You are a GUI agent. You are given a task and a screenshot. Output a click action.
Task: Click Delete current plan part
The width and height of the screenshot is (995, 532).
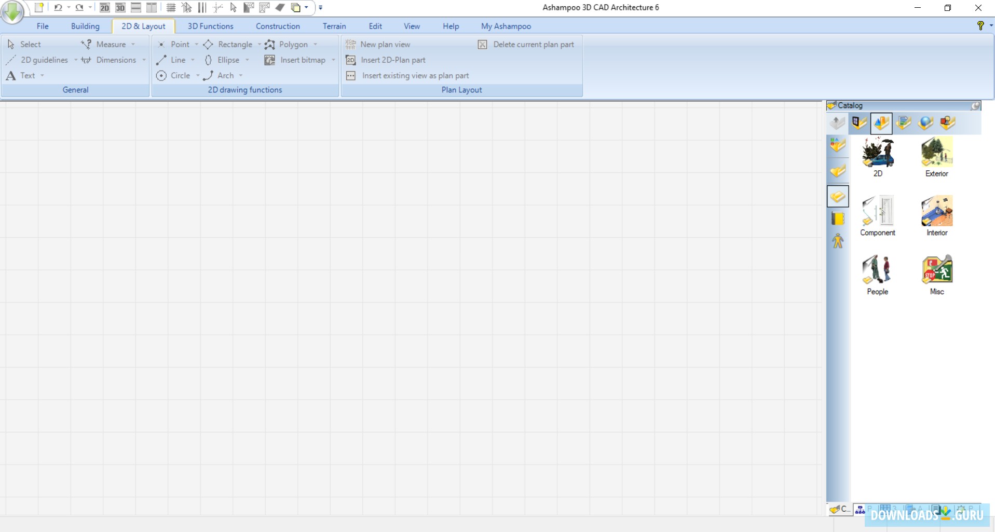click(x=533, y=45)
